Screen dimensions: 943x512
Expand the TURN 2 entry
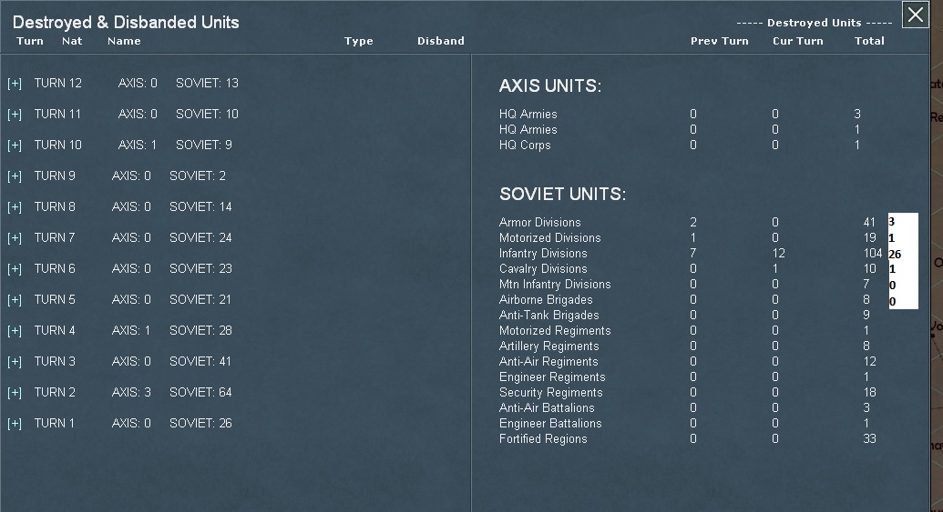pyautogui.click(x=15, y=393)
